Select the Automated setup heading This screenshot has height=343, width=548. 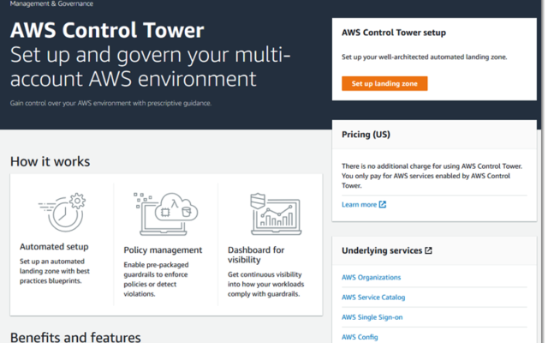point(54,247)
